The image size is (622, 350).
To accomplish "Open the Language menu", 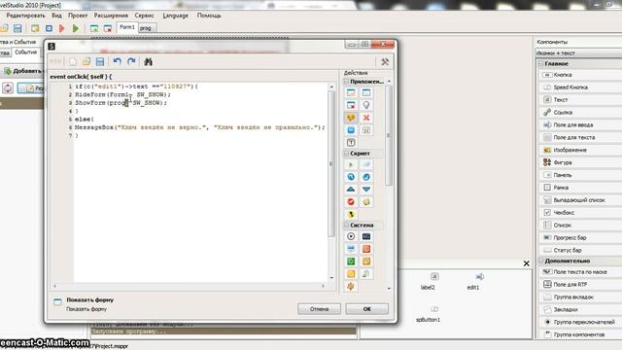I will pyautogui.click(x=175, y=16).
